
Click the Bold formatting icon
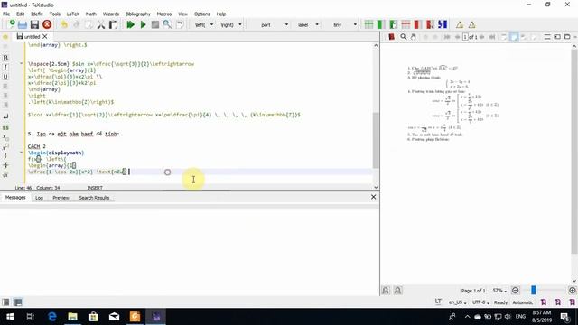(5, 58)
